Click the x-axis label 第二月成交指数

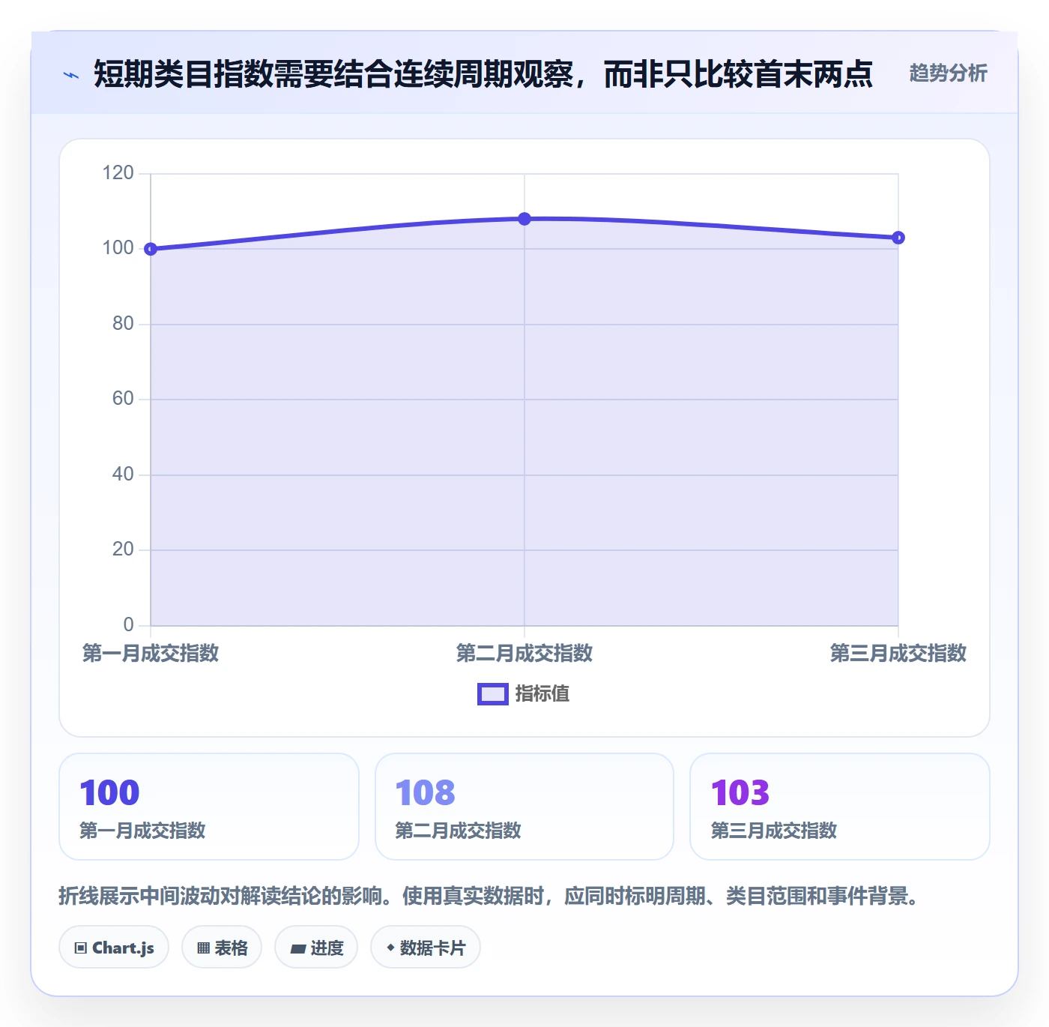coord(524,653)
